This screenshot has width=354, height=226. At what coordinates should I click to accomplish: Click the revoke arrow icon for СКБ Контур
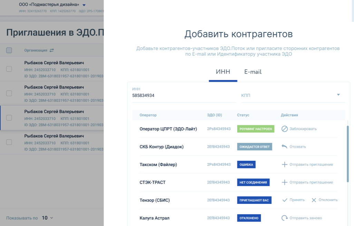point(285,147)
